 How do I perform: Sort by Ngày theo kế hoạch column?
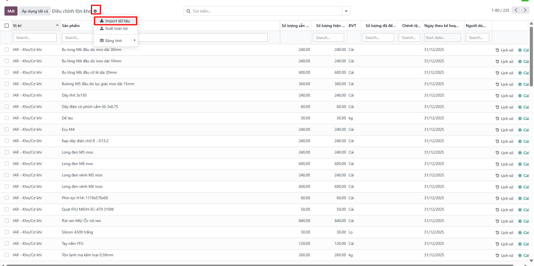tap(443, 26)
